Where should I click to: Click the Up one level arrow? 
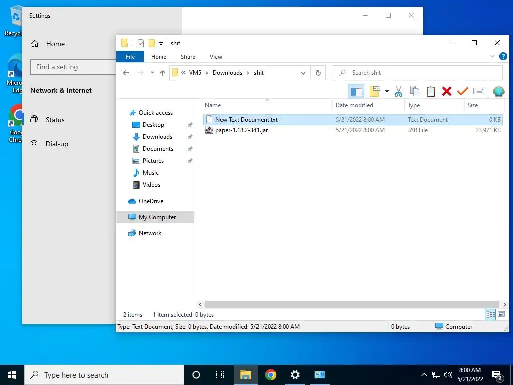[163, 73]
